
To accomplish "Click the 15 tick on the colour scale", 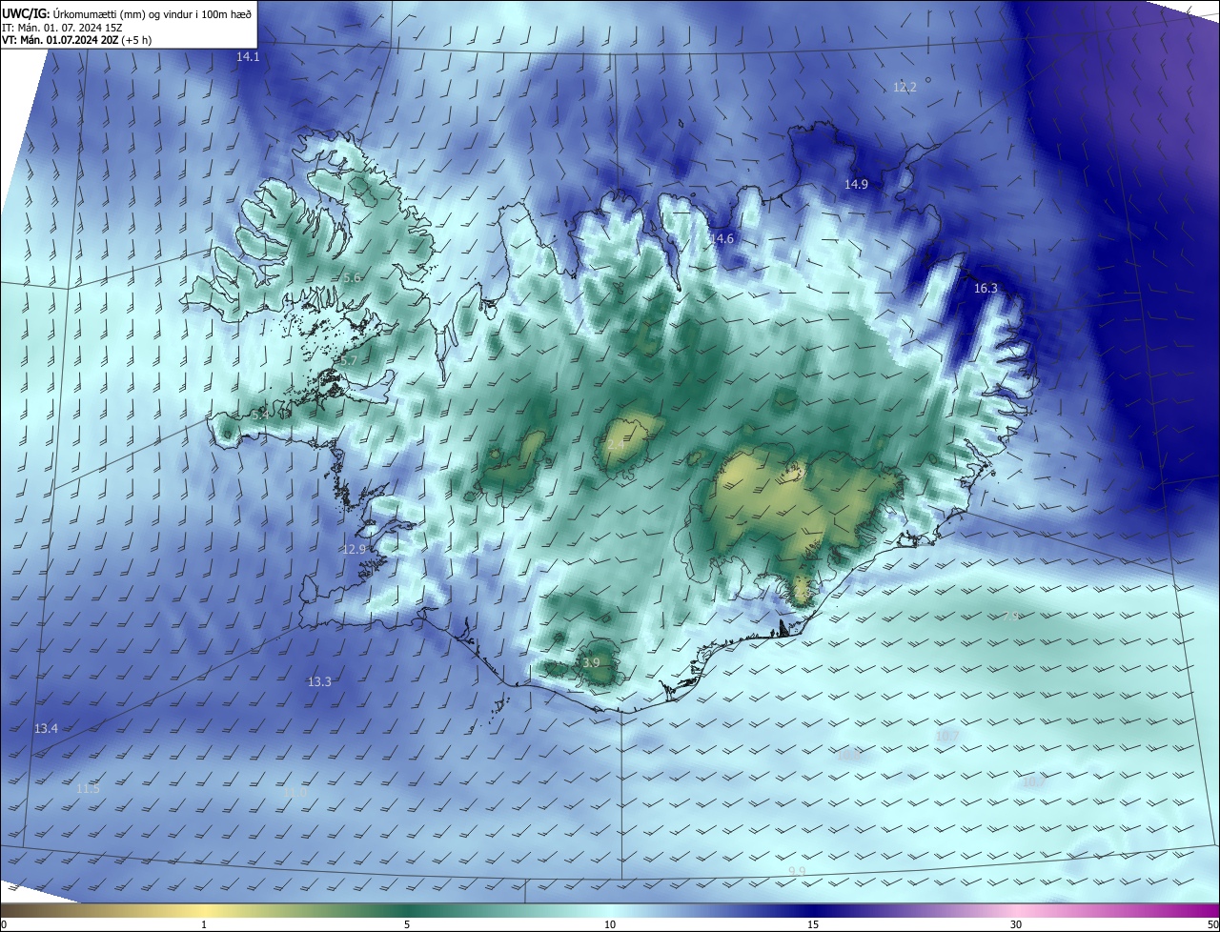I will click(813, 924).
